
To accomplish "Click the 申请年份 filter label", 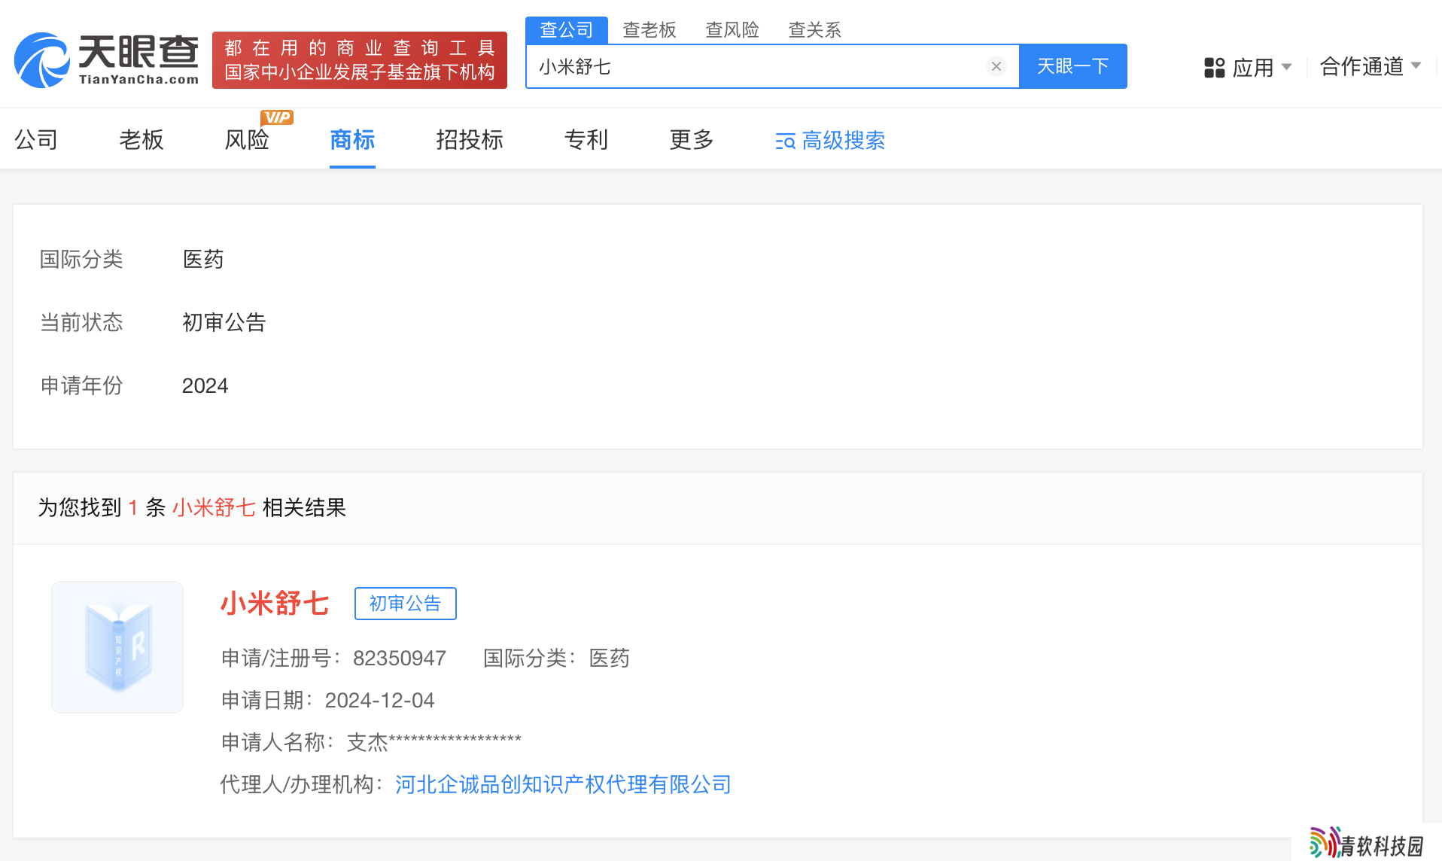I will (x=81, y=386).
